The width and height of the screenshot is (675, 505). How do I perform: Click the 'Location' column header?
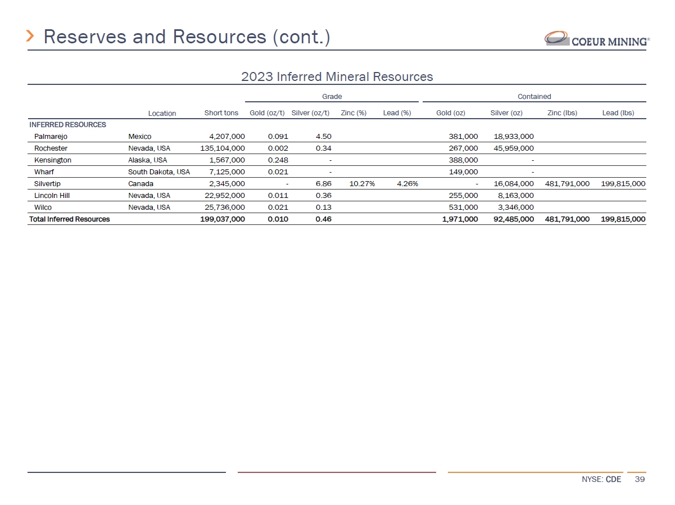pyautogui.click(x=162, y=113)
